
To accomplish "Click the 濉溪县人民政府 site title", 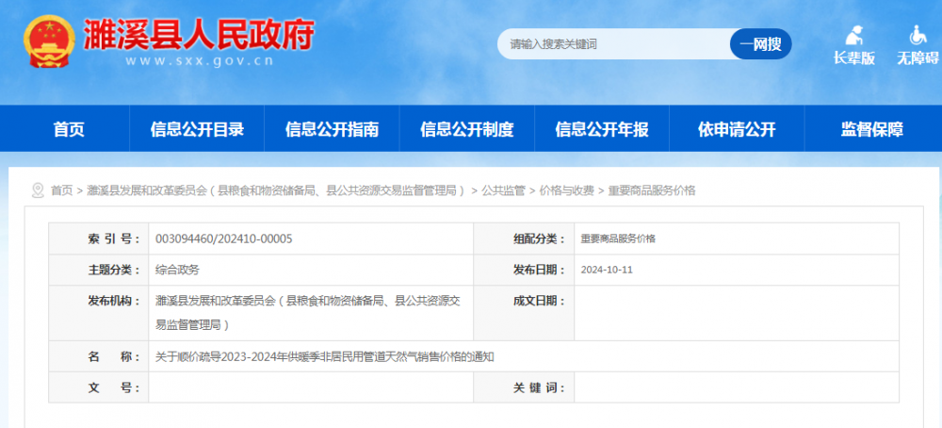I will [198, 34].
